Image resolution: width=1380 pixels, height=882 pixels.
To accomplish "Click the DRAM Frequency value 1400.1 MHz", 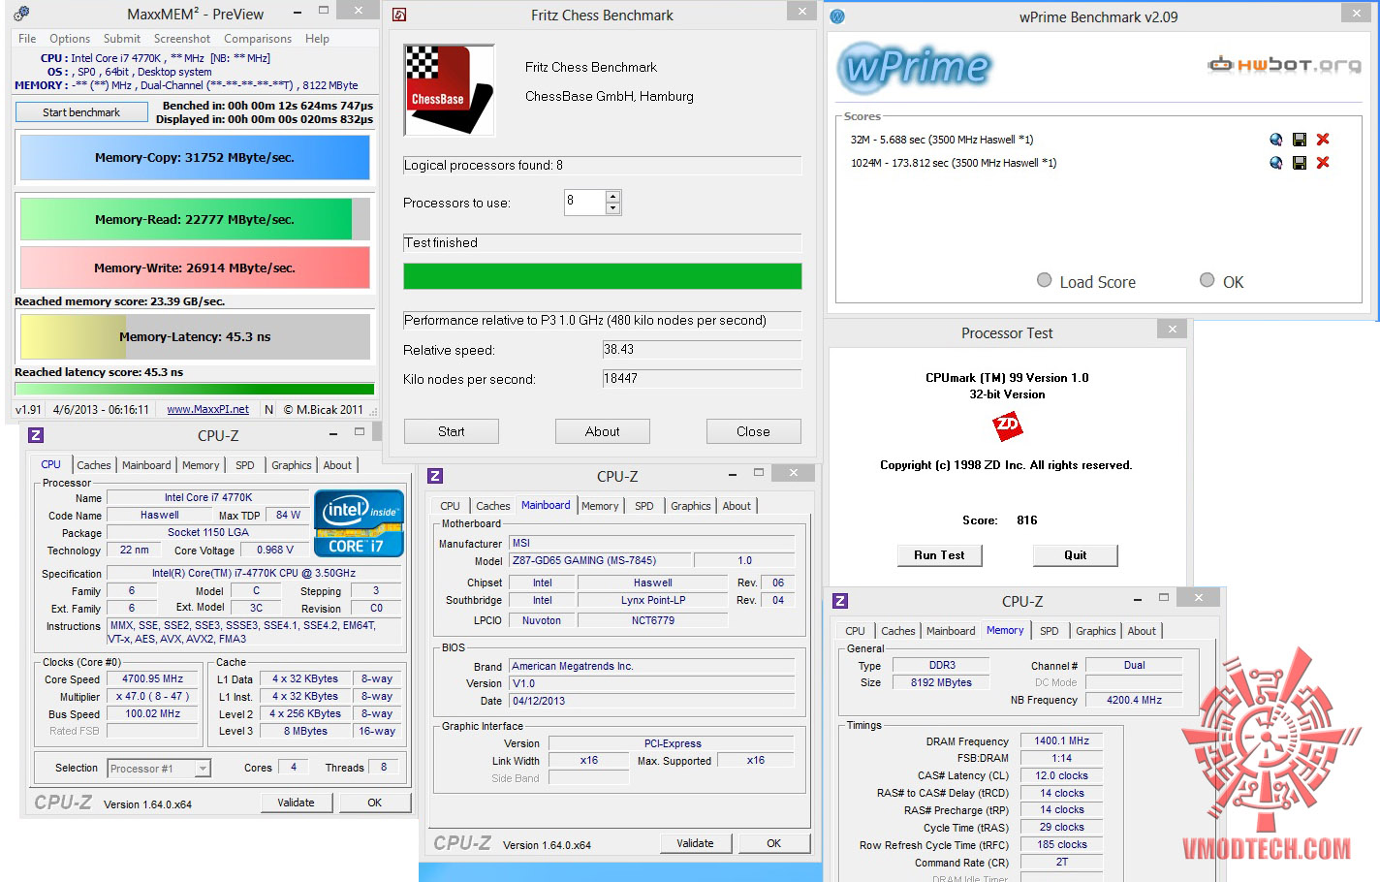I will coord(1062,740).
